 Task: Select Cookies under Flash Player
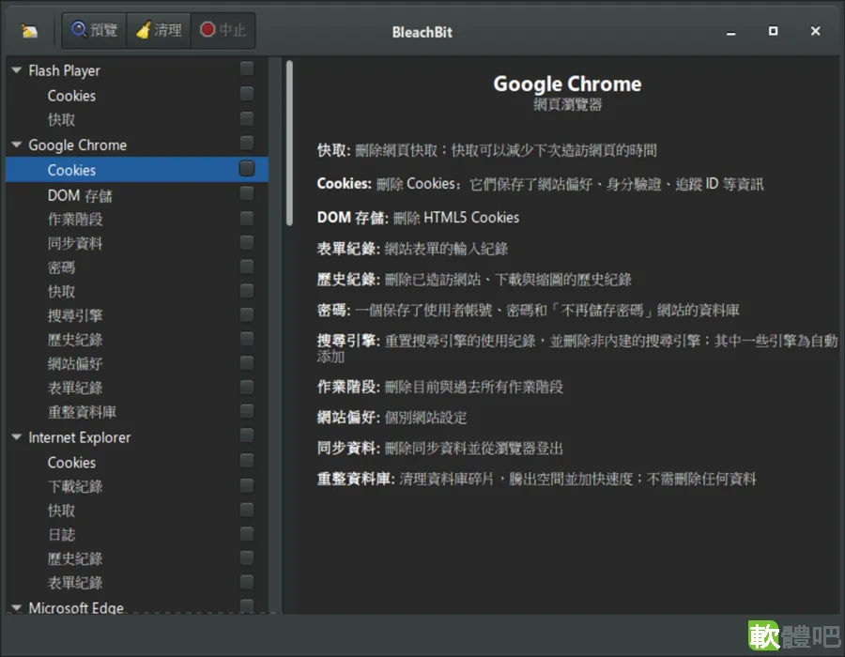137,96
